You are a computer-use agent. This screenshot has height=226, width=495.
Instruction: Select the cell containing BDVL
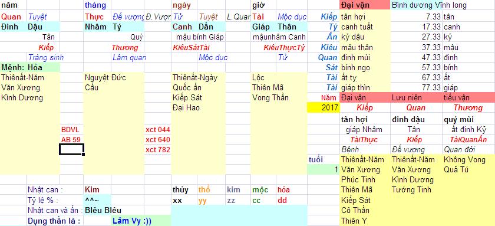[x=71, y=130]
